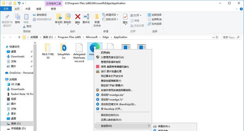Click Edge in the address breadcrumb

(105, 37)
